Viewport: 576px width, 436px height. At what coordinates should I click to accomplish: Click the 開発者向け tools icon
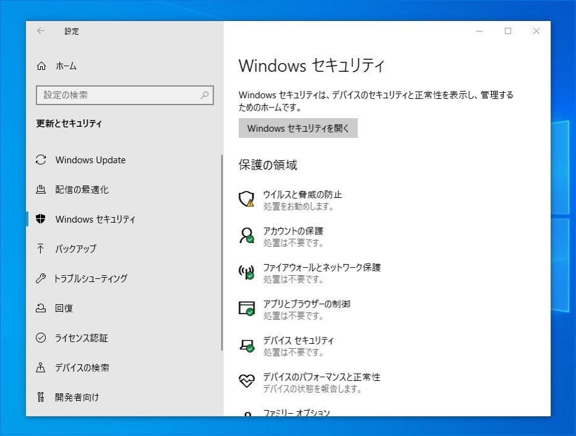tap(40, 397)
